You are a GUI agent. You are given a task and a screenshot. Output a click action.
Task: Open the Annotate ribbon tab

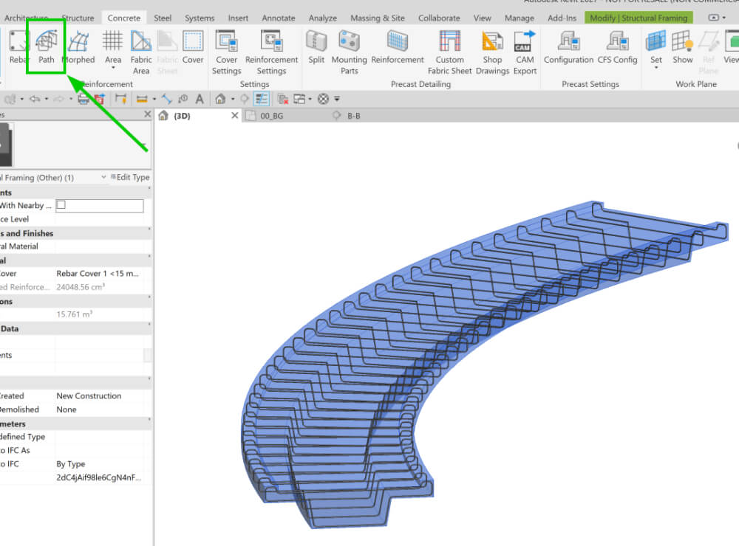coord(279,18)
